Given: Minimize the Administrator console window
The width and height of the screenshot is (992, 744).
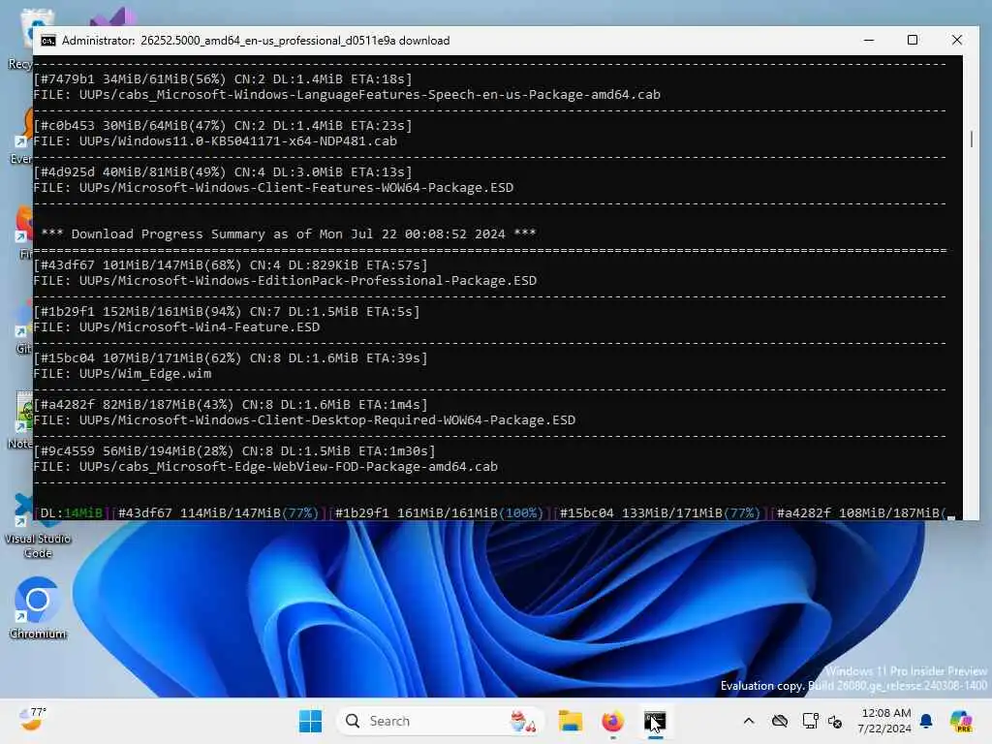Looking at the screenshot, I should [x=869, y=40].
